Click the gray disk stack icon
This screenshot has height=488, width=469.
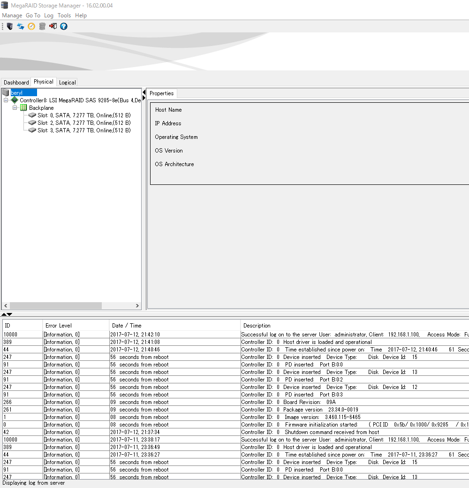(x=42, y=26)
